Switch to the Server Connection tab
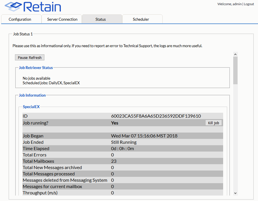Image resolution: width=258 pixels, height=201 pixels. 62,19
